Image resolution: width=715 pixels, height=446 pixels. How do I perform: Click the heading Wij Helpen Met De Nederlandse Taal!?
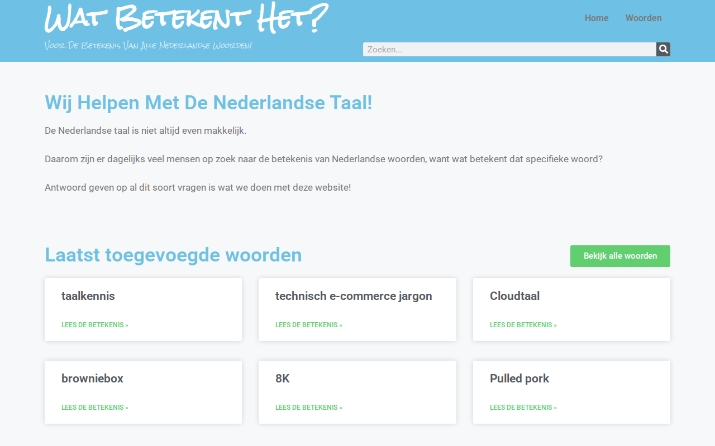click(x=208, y=103)
